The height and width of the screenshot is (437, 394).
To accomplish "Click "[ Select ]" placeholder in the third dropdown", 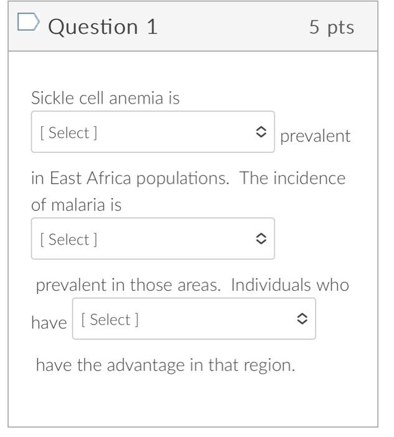I will tap(110, 319).
